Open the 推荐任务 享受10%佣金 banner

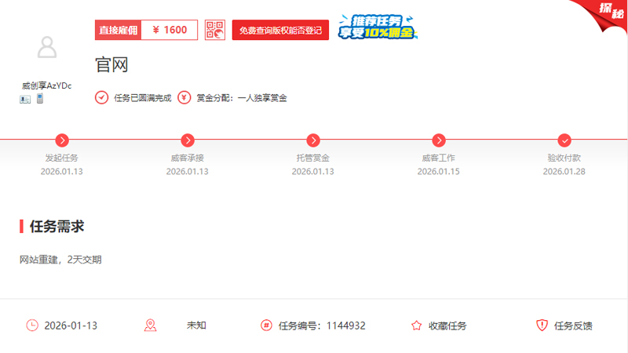tap(378, 27)
